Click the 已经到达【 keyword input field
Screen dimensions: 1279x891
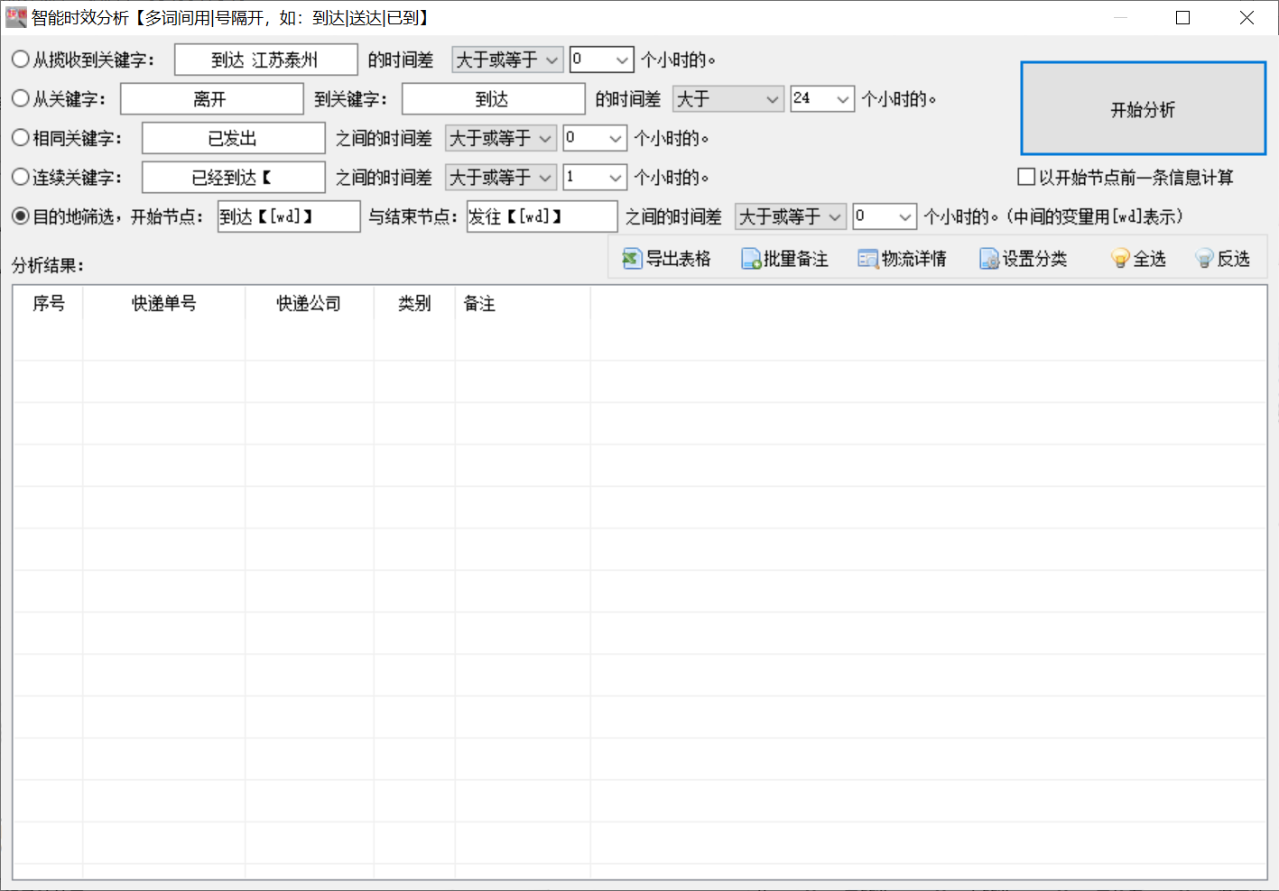(234, 177)
